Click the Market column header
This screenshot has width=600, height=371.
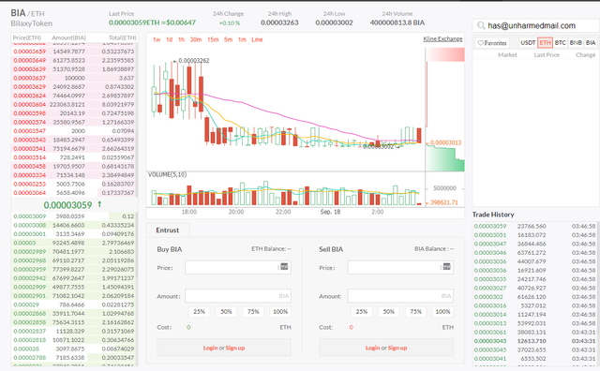pos(507,55)
